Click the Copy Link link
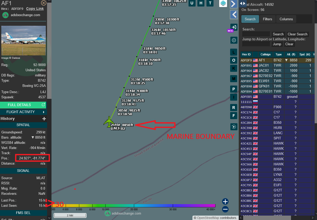The image size is (317, 220). [35, 9]
